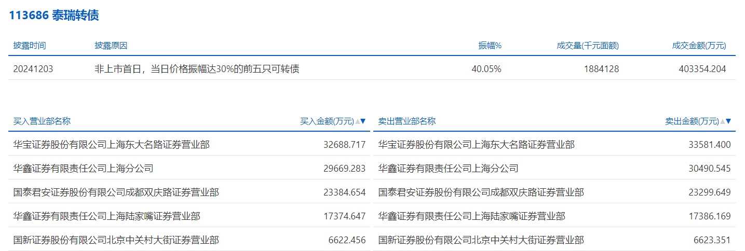
Task: Select the disclosure reason text 非上市首日
Action: (x=118, y=69)
